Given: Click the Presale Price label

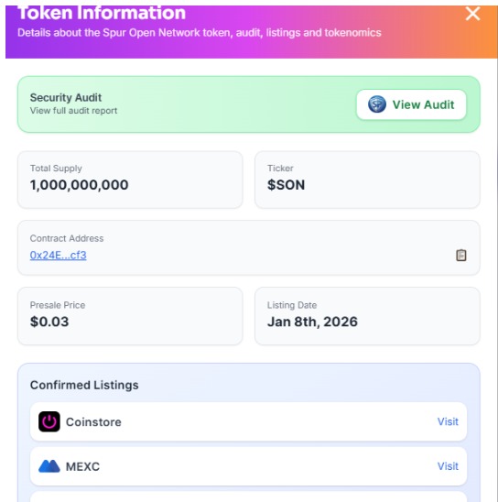Looking at the screenshot, I should coord(58,305).
